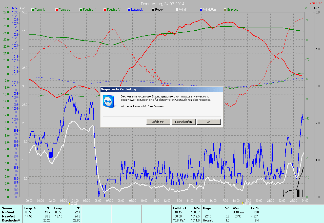Click the "Jarz Erich" label in the corner
Screen dimensions: 324x223
(x=316, y=3)
